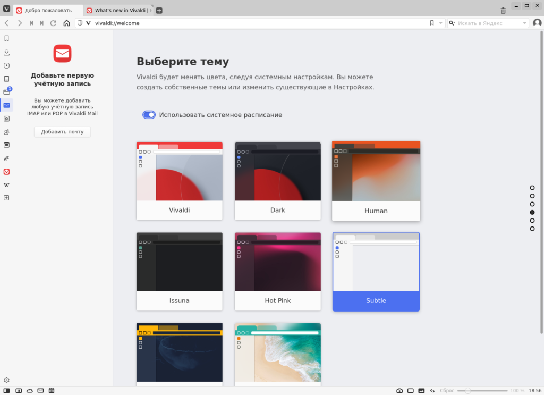The width and height of the screenshot is (544, 395).
Task: Open the Feeds panel
Action: point(6,119)
